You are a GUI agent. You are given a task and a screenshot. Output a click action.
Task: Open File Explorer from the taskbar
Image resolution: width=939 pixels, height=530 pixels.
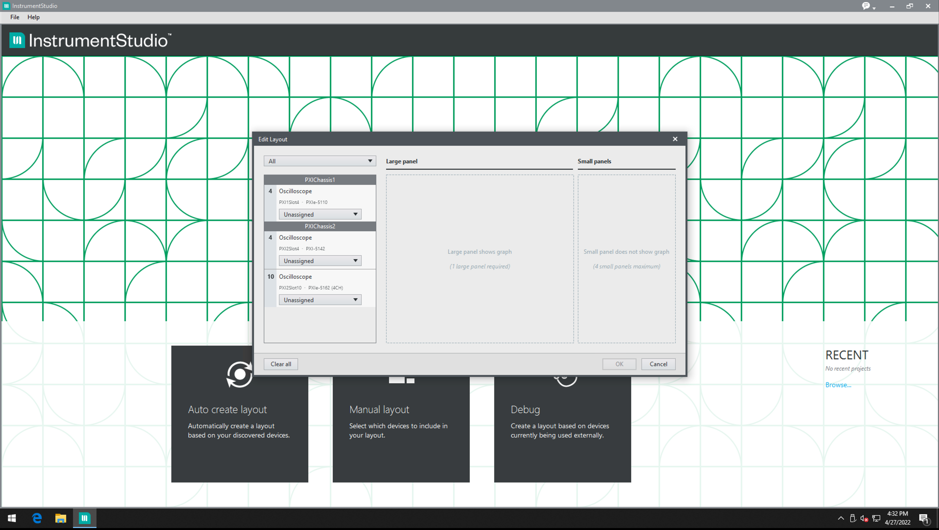61,518
